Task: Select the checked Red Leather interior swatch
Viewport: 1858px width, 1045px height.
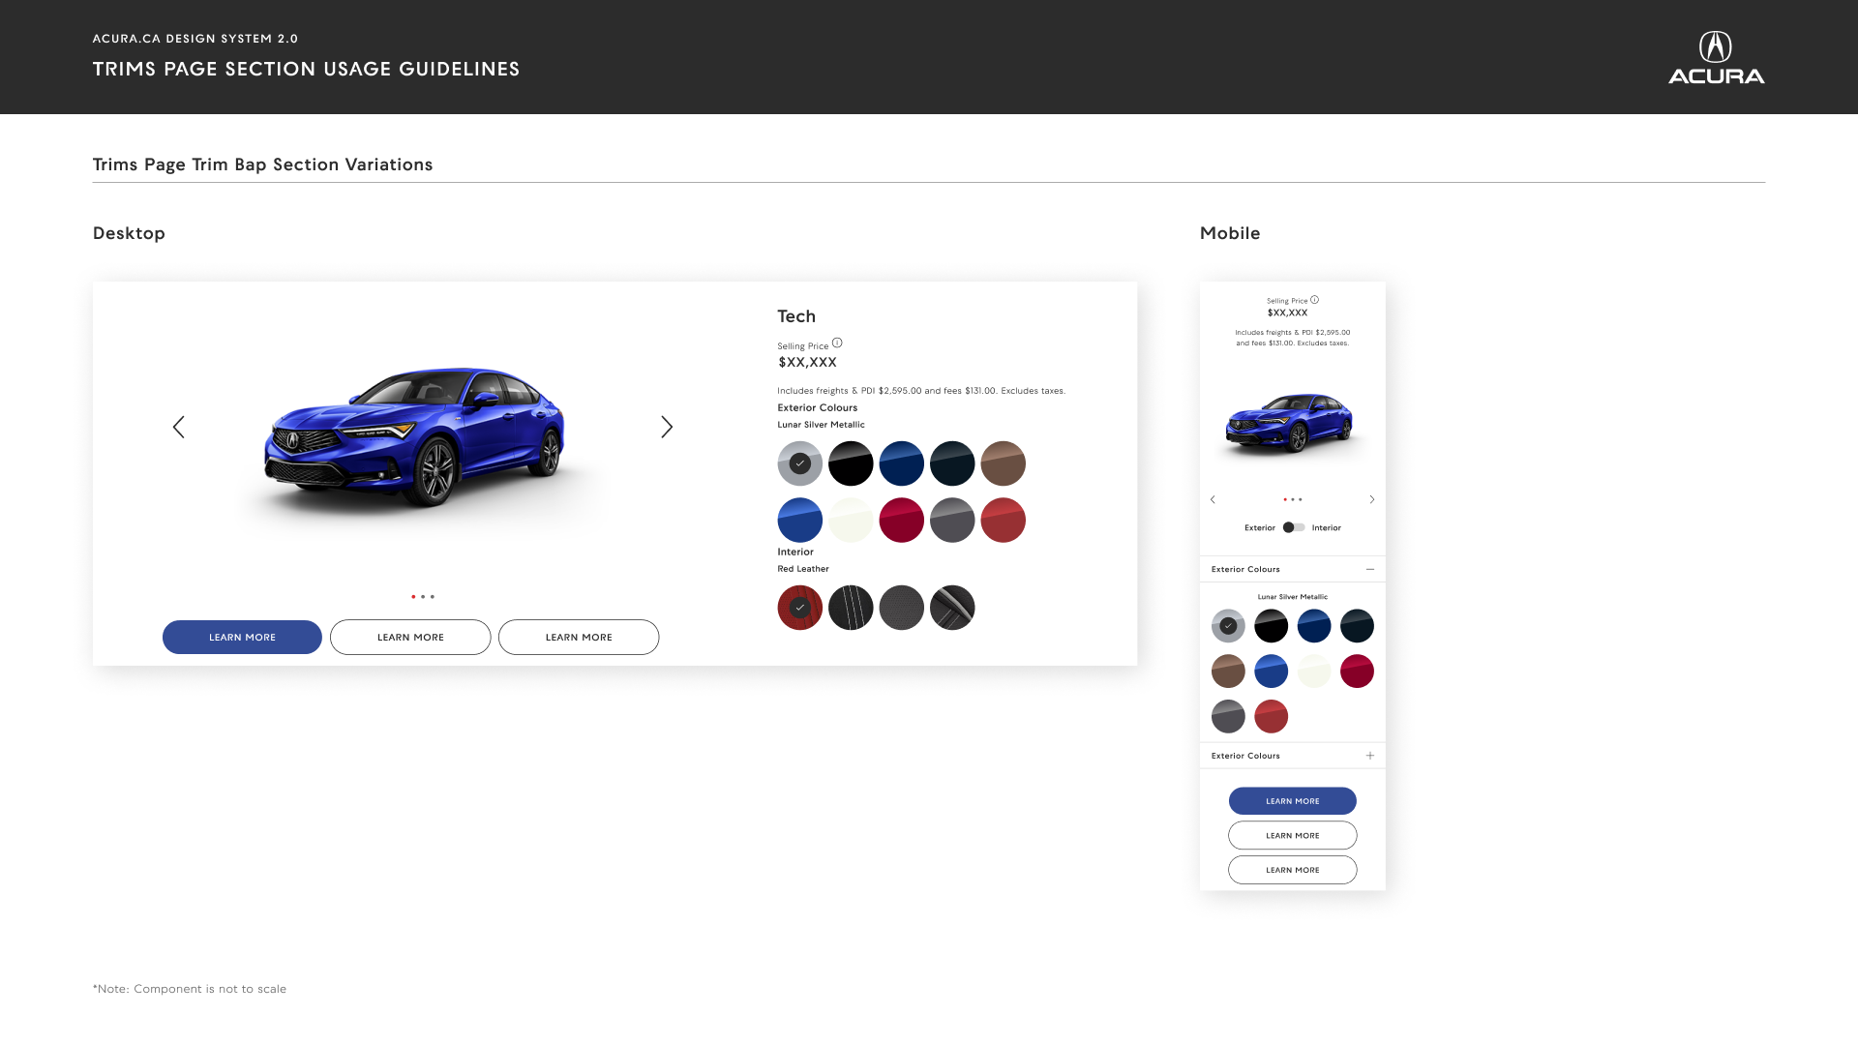Action: [800, 608]
